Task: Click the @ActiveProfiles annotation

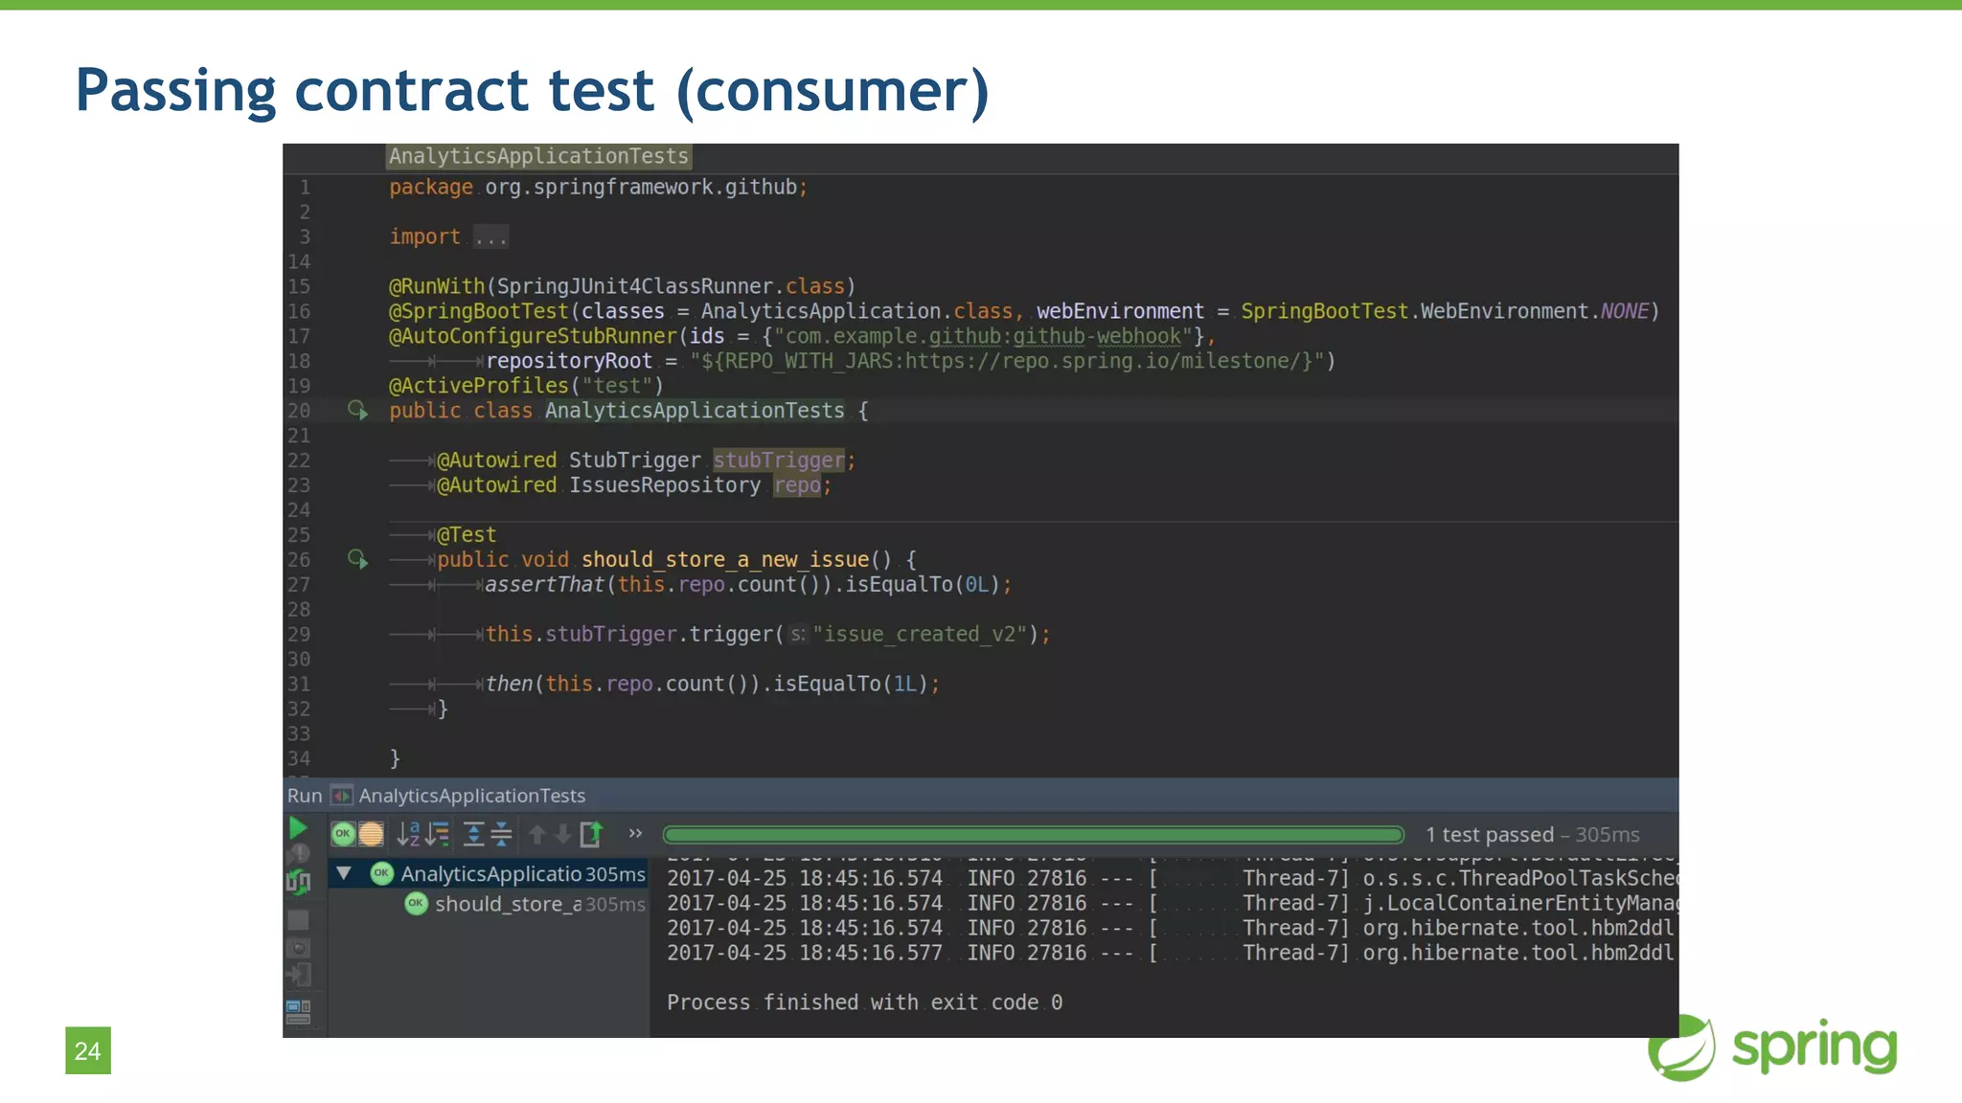Action: point(479,386)
